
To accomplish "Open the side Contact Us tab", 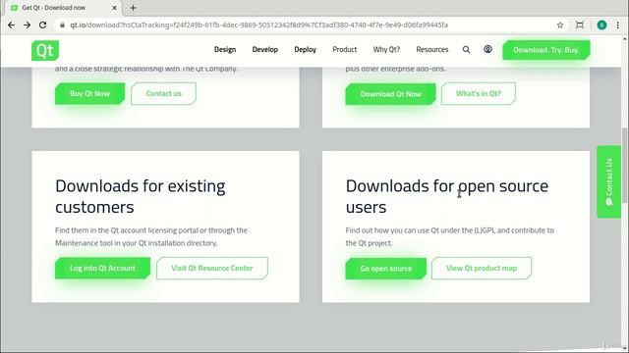I will click(x=609, y=181).
